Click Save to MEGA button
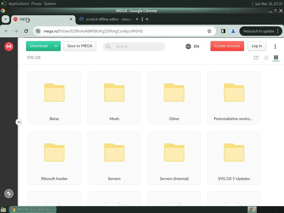The width and height of the screenshot is (284, 213). [80, 46]
